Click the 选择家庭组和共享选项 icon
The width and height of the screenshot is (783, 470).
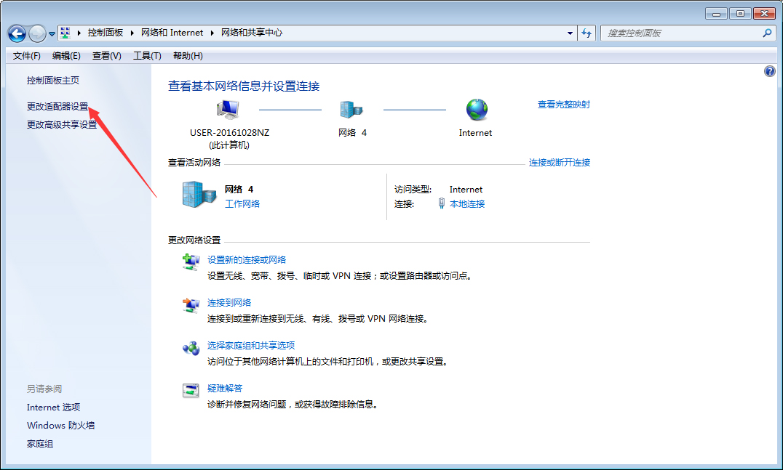191,348
